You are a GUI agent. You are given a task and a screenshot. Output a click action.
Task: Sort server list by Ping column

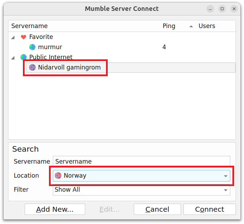pos(169,26)
